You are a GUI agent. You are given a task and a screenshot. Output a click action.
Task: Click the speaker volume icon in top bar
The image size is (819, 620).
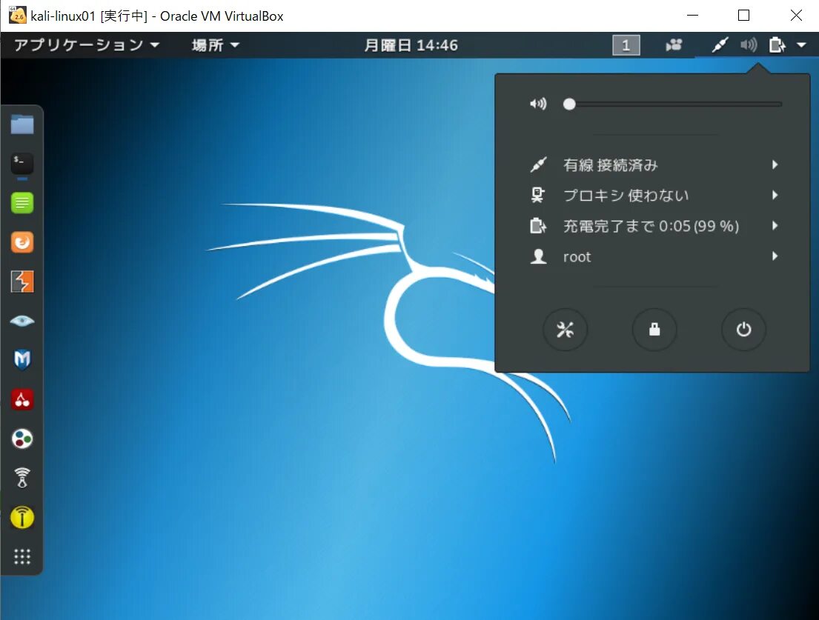tap(749, 45)
